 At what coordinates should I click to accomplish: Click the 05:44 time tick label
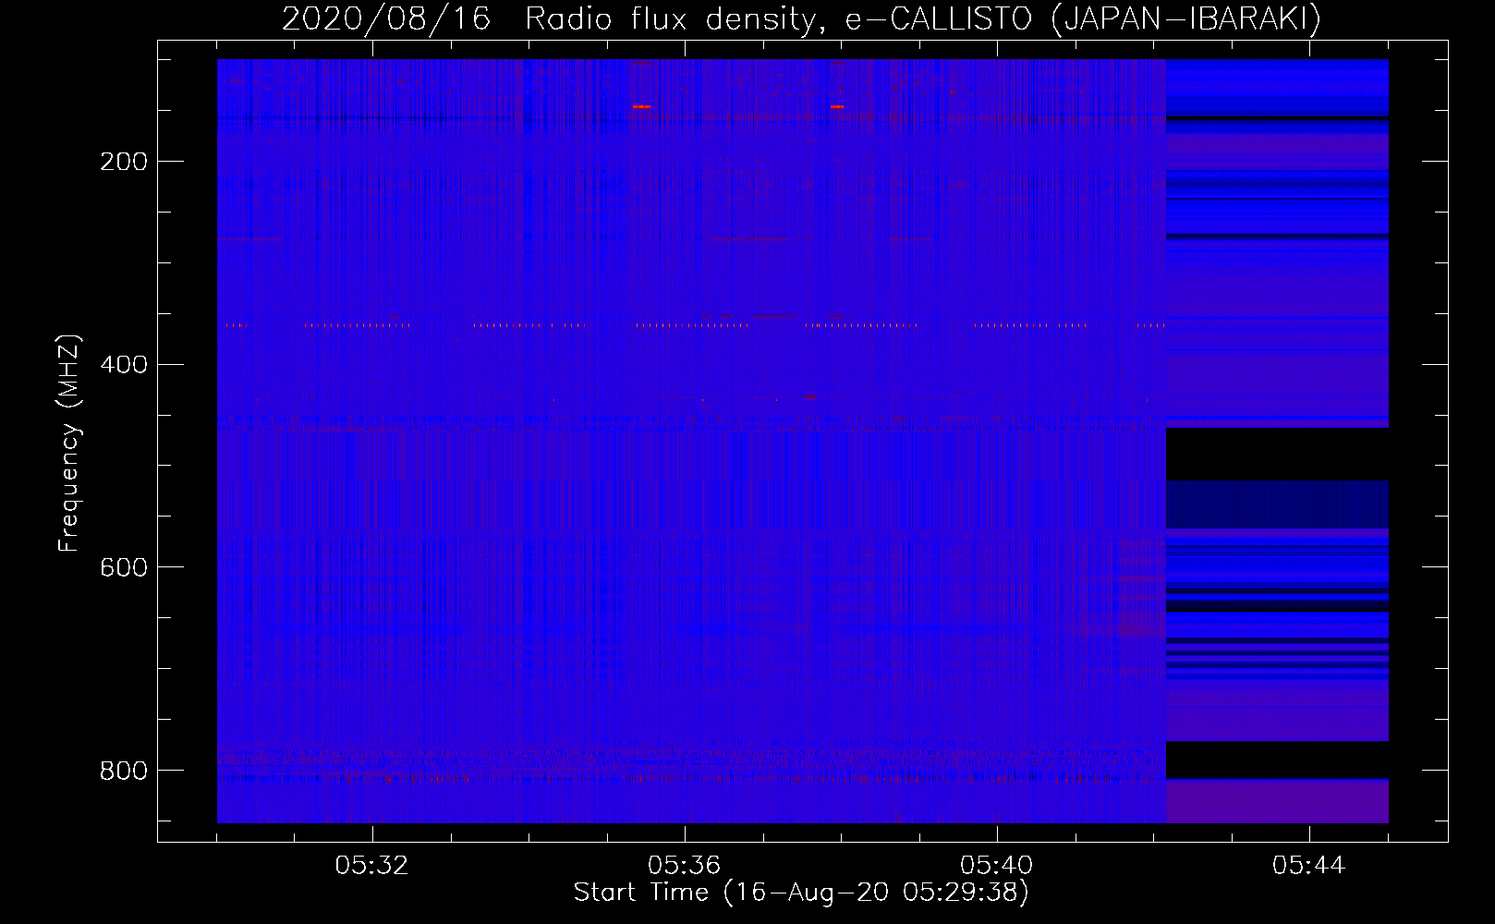click(1308, 866)
